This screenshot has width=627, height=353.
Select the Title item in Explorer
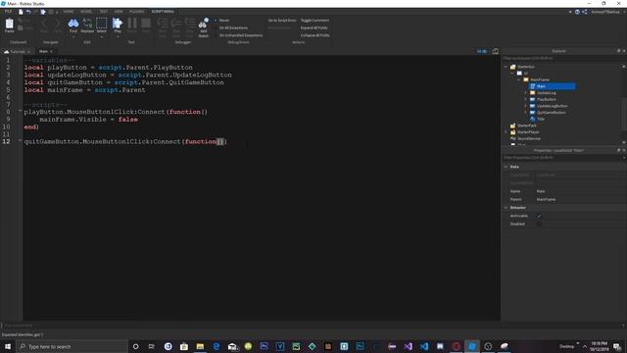click(540, 119)
